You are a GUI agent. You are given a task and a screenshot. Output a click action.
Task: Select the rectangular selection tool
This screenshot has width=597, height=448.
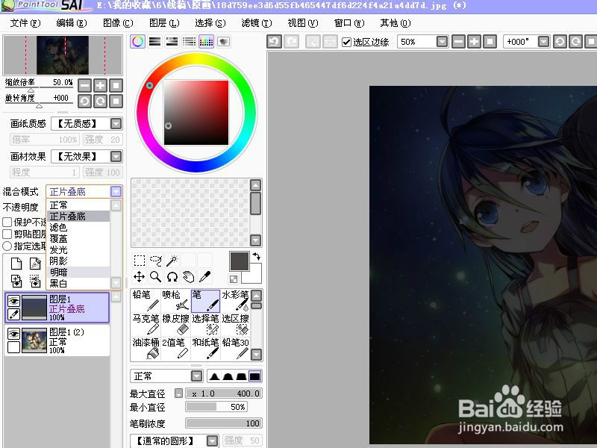click(140, 261)
